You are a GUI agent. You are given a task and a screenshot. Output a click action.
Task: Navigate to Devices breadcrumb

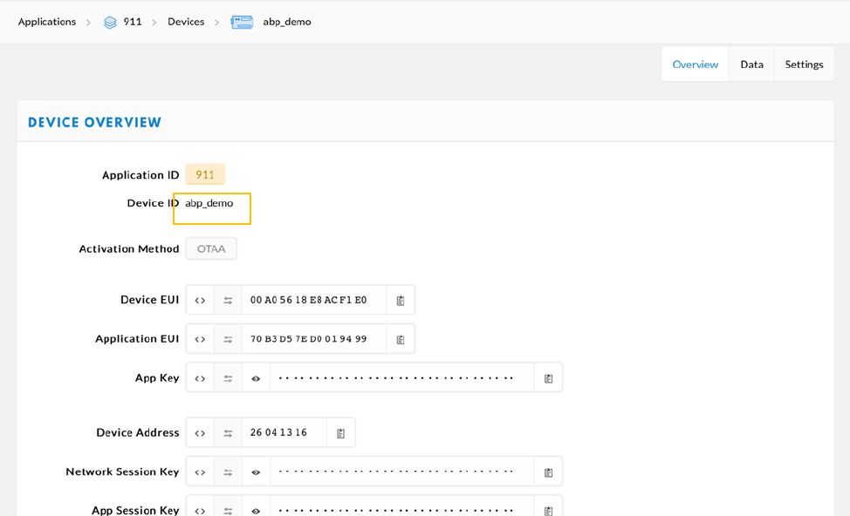pos(186,22)
